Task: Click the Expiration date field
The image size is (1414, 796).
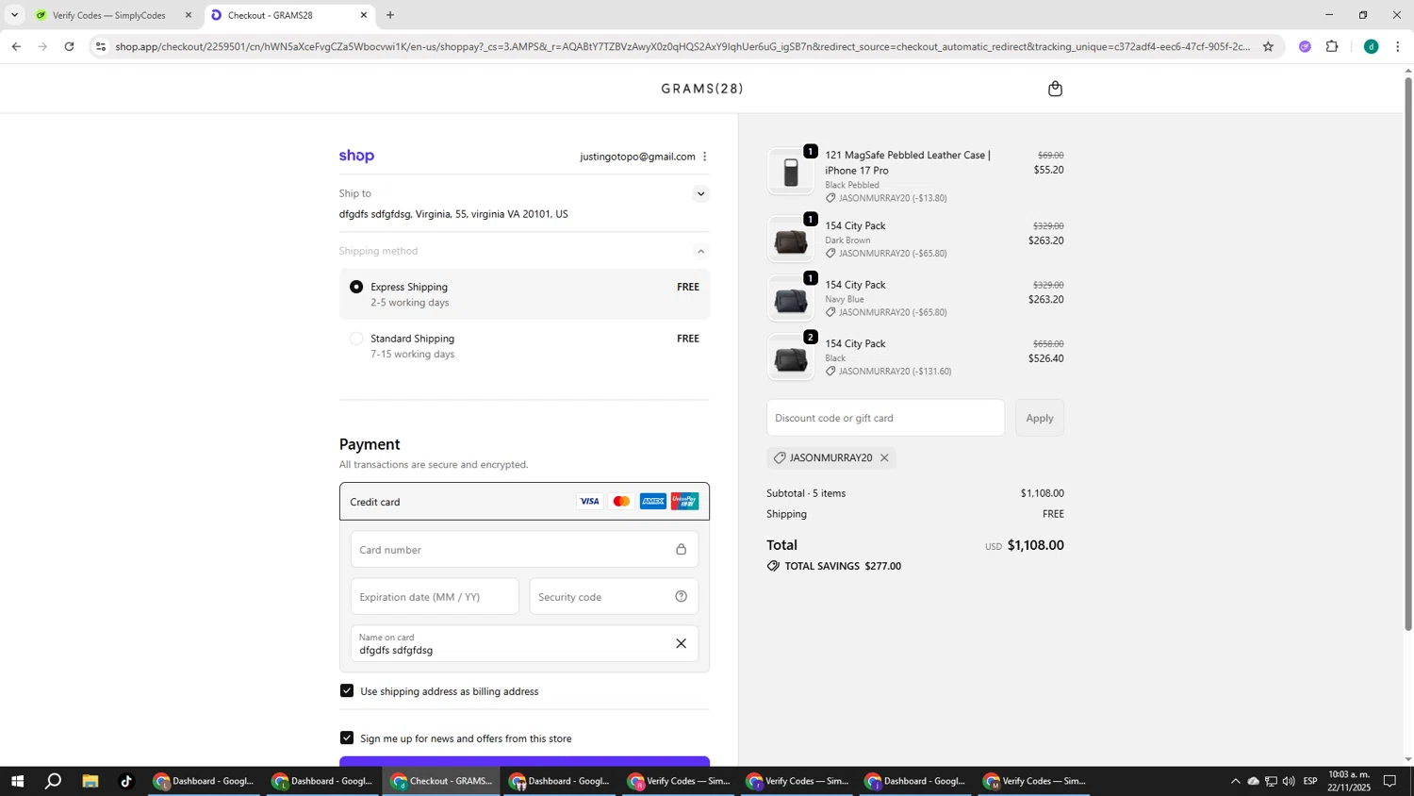Action: point(435,597)
